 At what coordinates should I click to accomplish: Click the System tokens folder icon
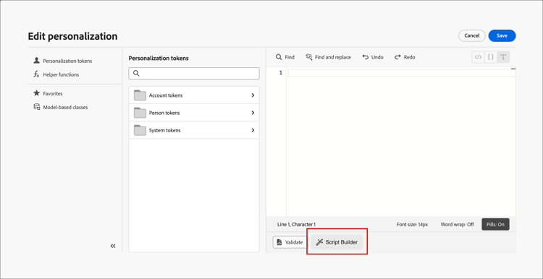pyautogui.click(x=140, y=130)
